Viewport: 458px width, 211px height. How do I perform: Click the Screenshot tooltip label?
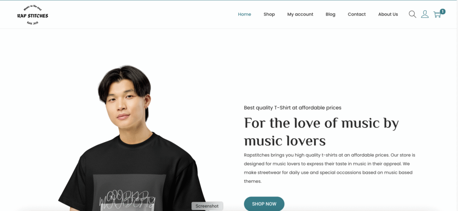click(207, 206)
